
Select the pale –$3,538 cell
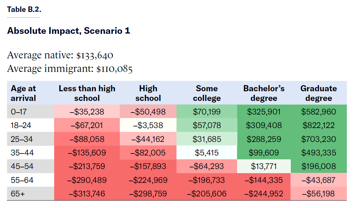[148, 125]
